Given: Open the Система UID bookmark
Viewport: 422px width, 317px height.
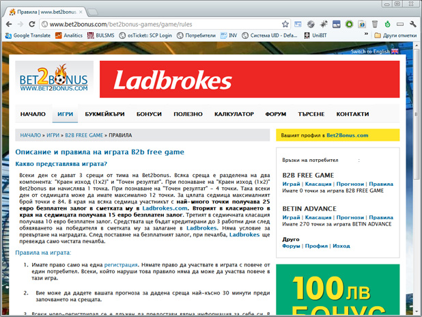Looking at the screenshot, I should click(x=270, y=36).
